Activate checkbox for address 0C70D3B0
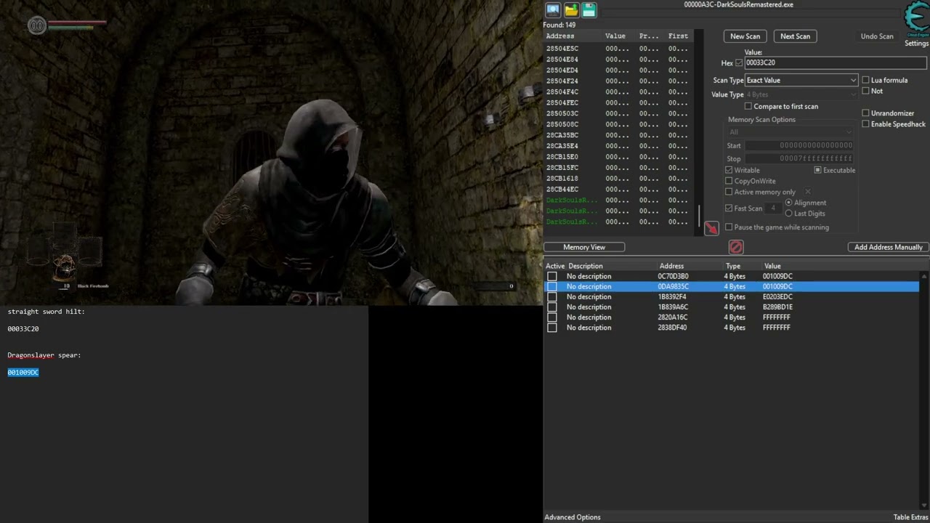The height and width of the screenshot is (523, 930). click(x=552, y=276)
